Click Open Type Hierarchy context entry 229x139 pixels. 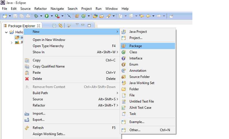(72, 46)
